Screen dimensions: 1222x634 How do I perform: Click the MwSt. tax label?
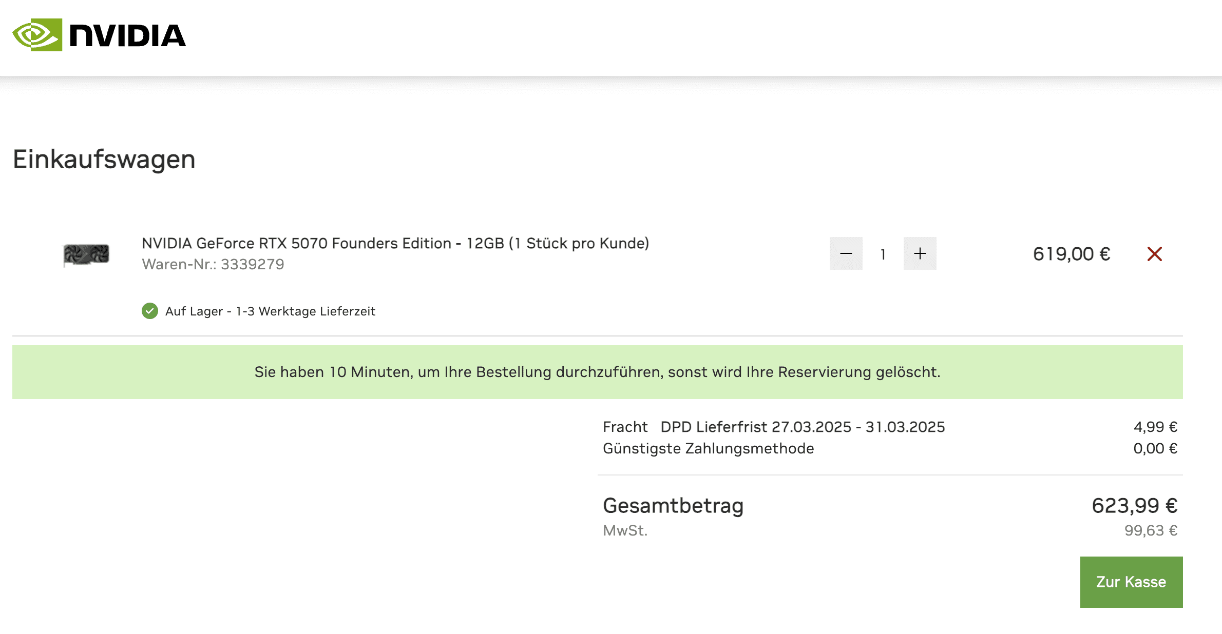pyautogui.click(x=625, y=530)
